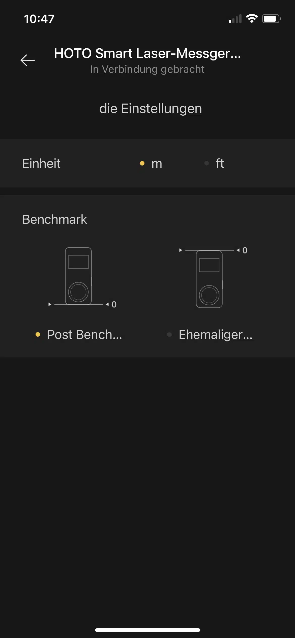Choose Post Bench... radio dot

38,335
